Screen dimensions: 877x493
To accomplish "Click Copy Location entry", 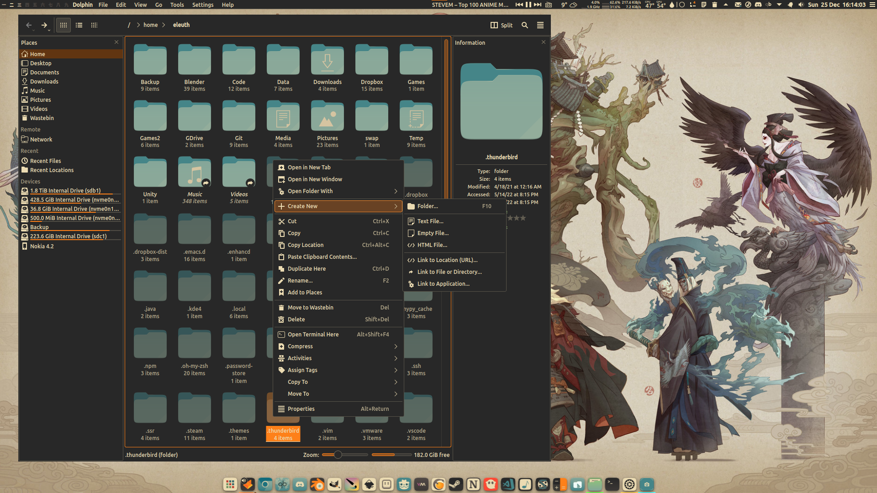I will pyautogui.click(x=338, y=245).
